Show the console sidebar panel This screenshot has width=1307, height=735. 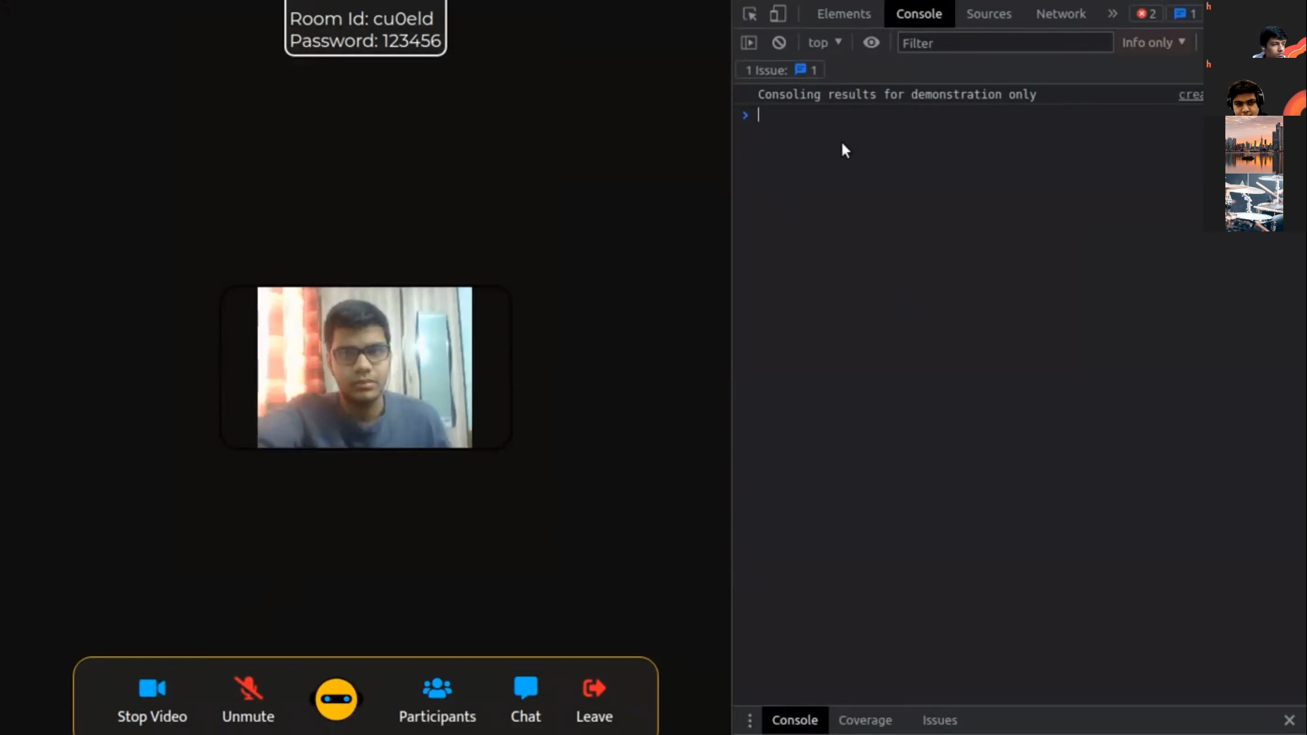(749, 43)
